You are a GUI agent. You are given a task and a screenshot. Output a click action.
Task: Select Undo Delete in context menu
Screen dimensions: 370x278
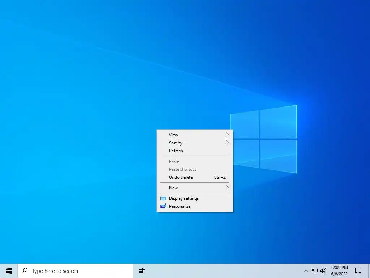click(x=195, y=177)
